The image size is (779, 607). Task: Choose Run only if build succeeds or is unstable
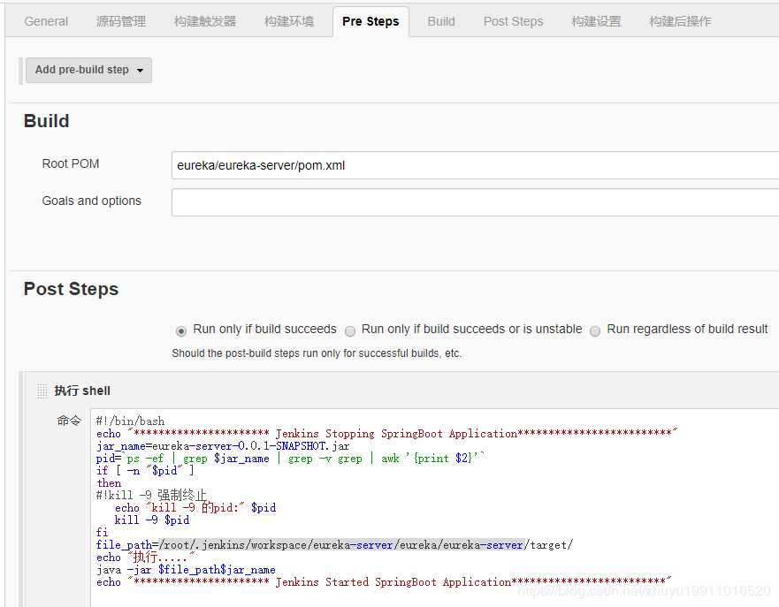350,330
